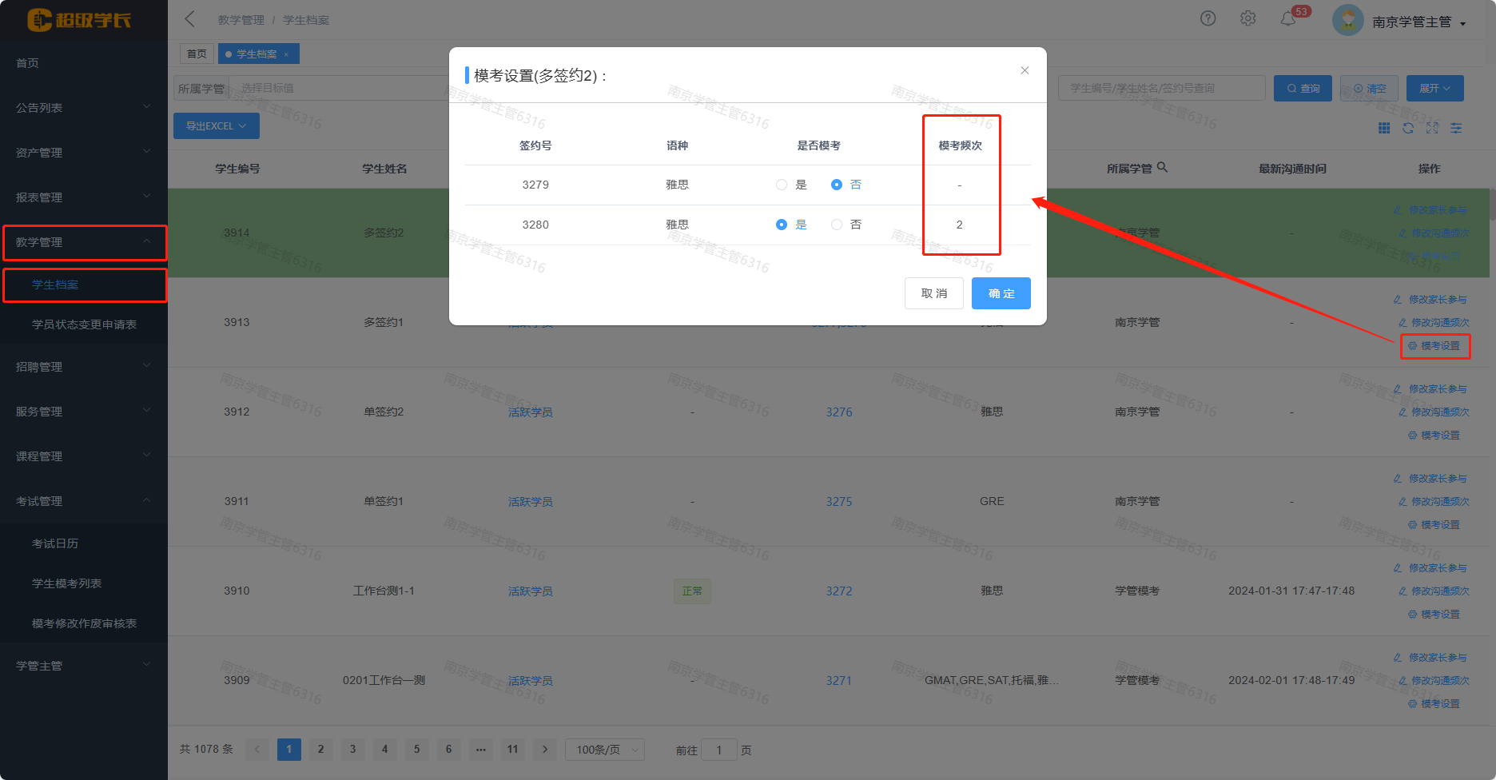Expand the 招聘管理 sidebar menu
Screen dimensions: 1496x780
pos(83,367)
